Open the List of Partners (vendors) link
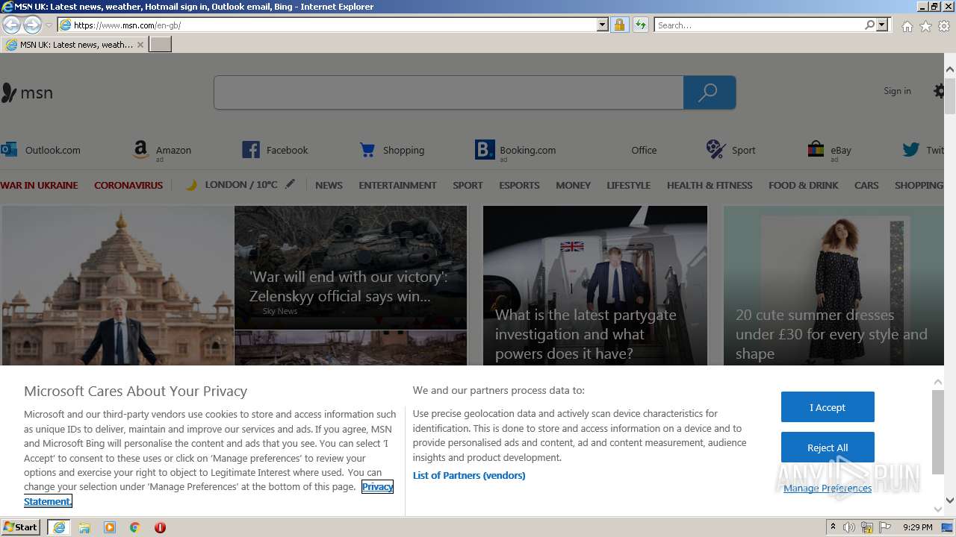Screen dimensions: 956x537 (x=469, y=475)
